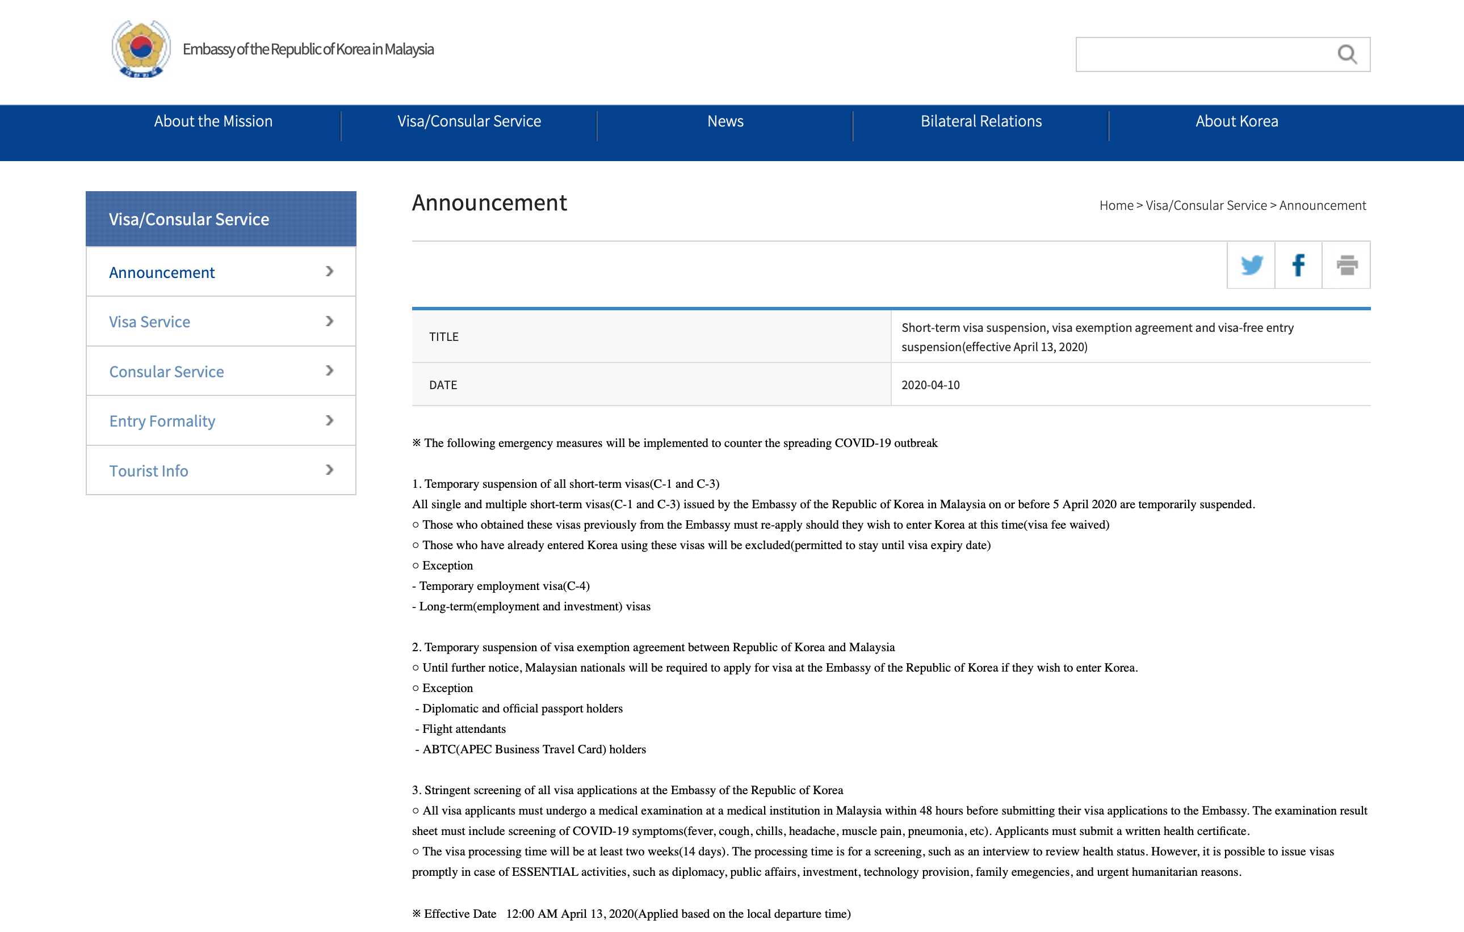Click the DATE table label
Screen dimensions: 1464x932
[443, 385]
